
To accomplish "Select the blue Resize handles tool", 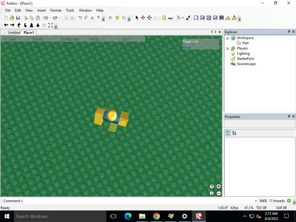I will (149, 18).
